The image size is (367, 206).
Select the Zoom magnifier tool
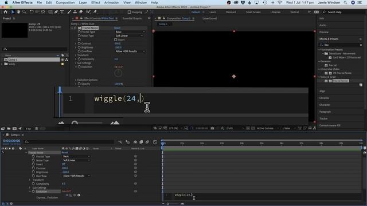pyautogui.click(x=24, y=11)
